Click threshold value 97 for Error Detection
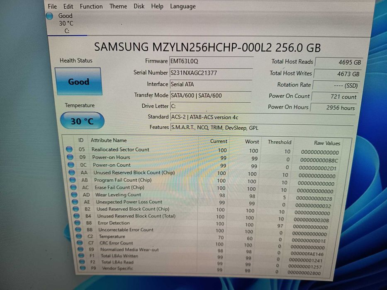 280,225
